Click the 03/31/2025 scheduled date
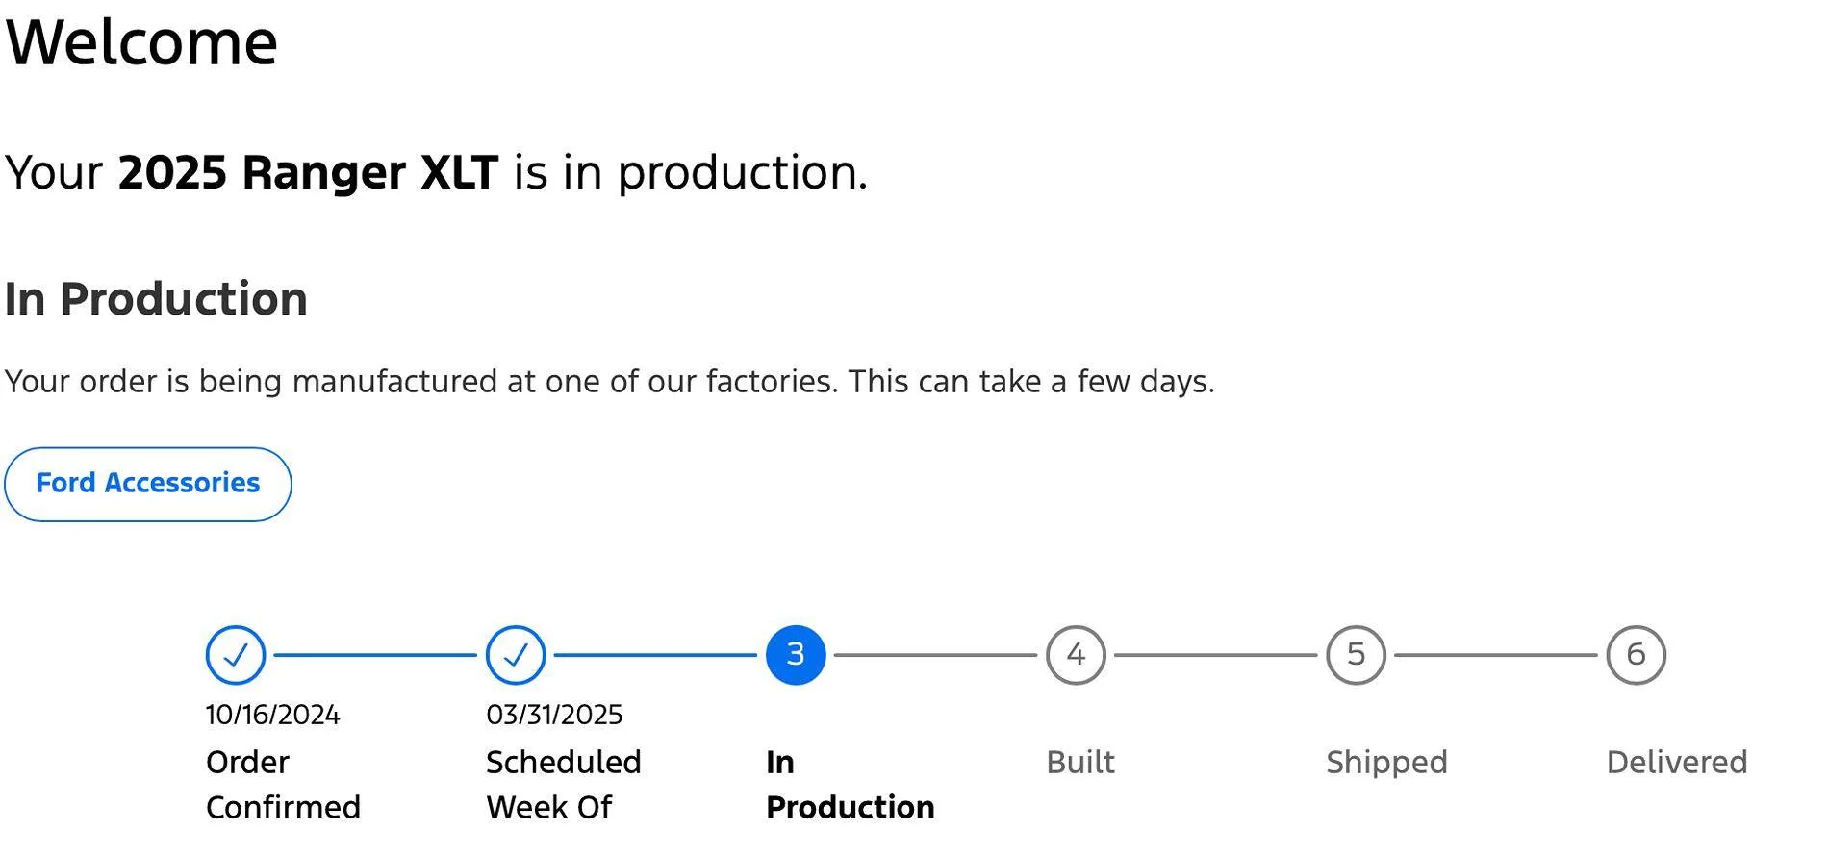 click(554, 715)
